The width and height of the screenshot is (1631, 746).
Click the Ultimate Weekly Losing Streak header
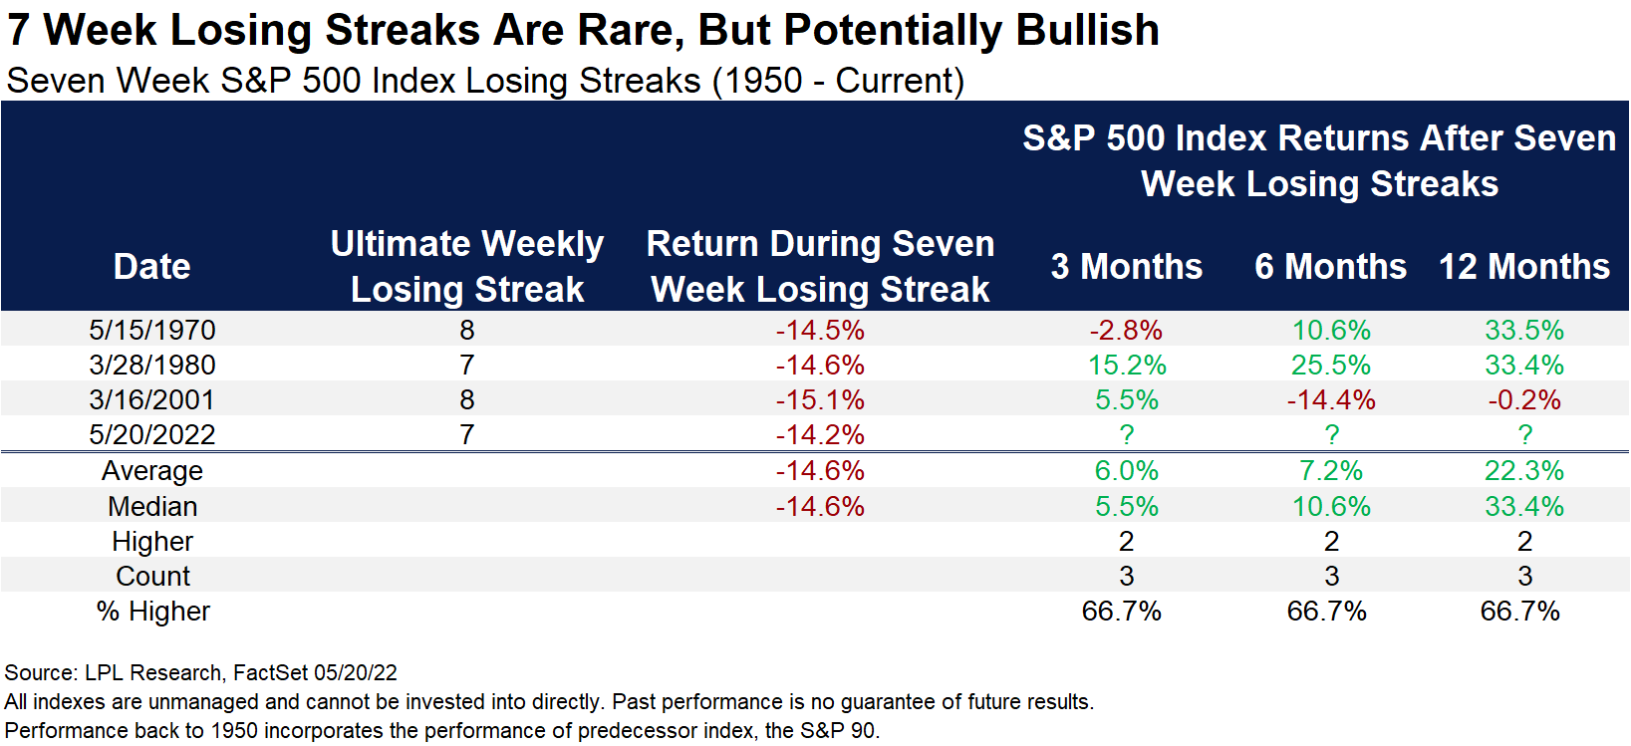[x=466, y=266]
